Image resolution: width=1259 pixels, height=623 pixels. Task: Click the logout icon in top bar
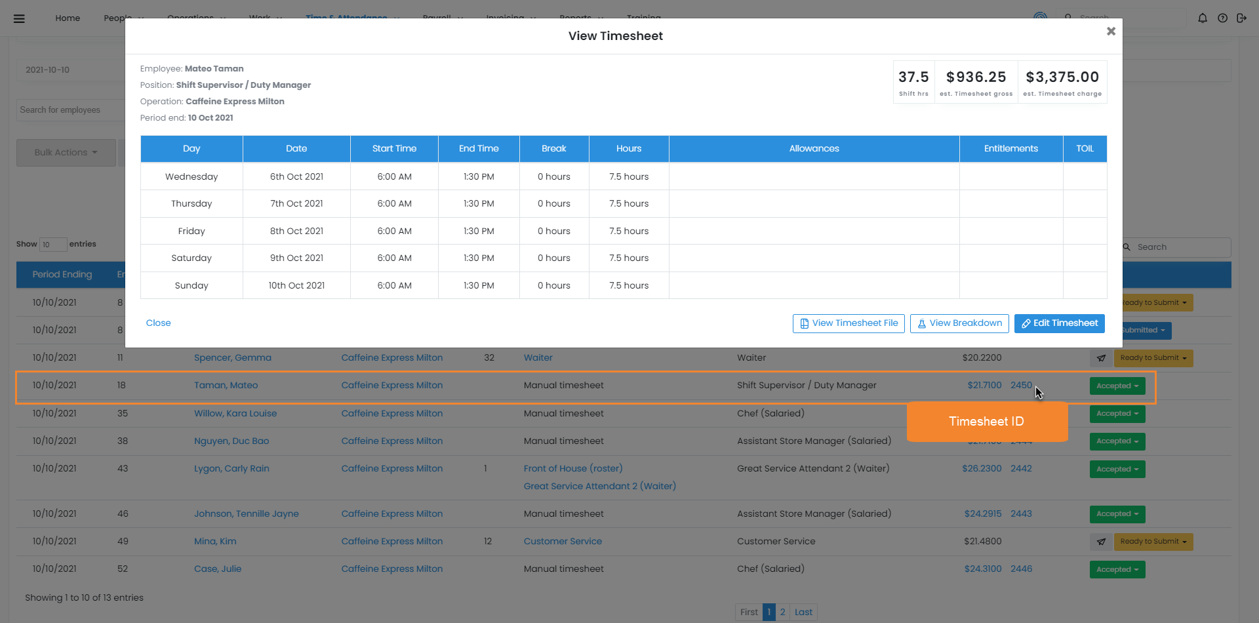(1241, 18)
